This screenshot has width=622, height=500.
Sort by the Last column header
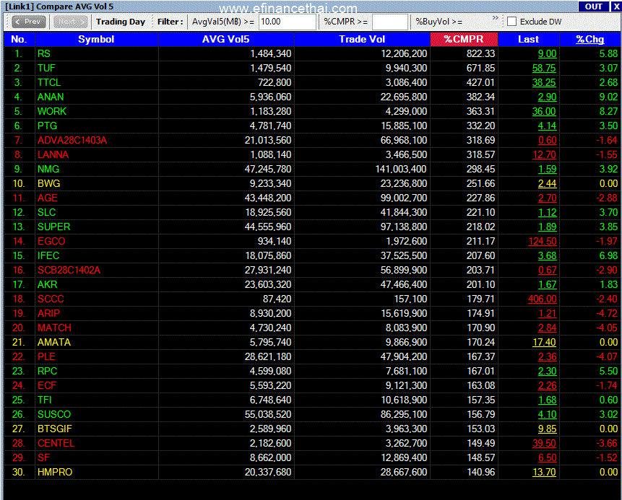click(528, 39)
